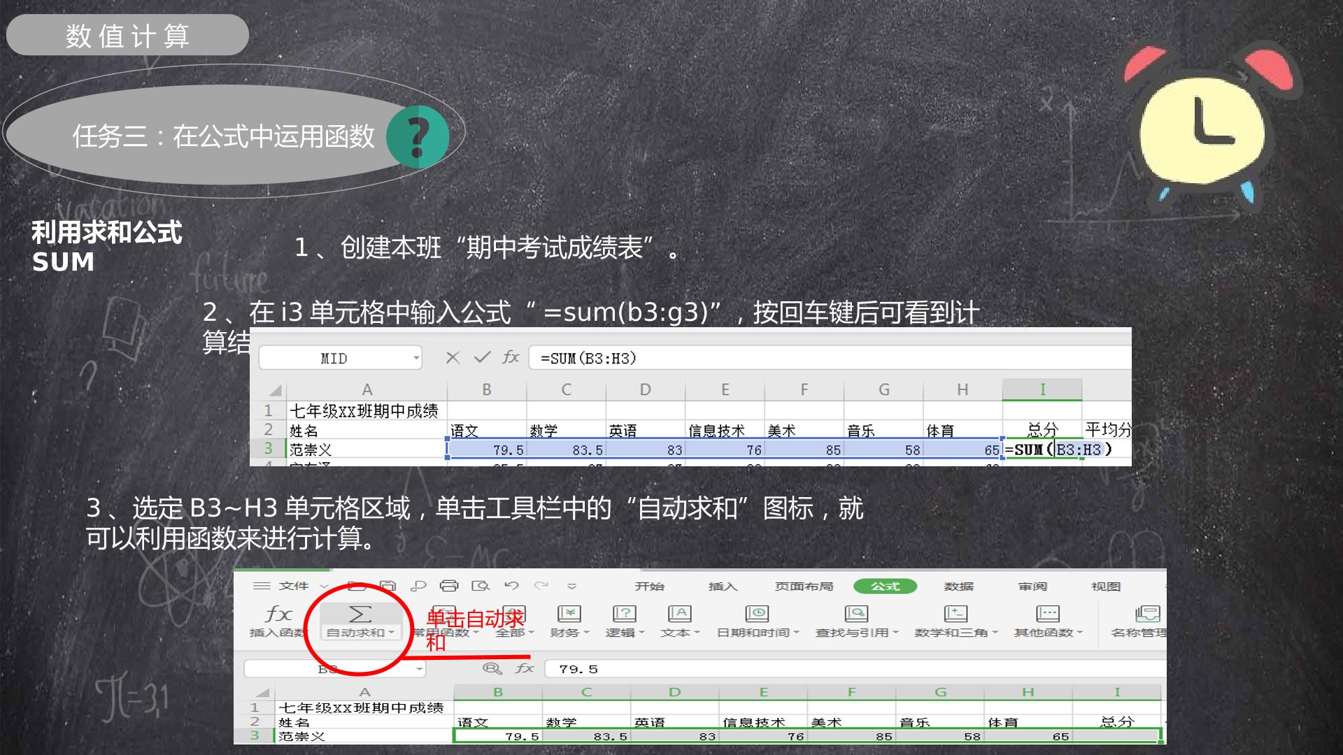Switch to the 开始 tab
The image size is (1343, 755).
[x=650, y=586]
